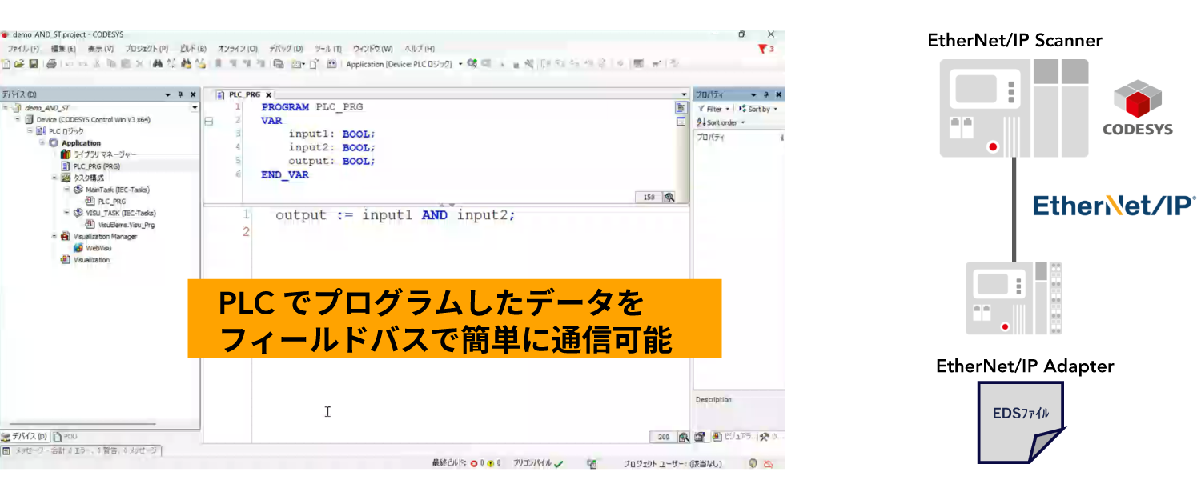1201x480 pixels.
Task: Collapse the VAR block fold marker
Action: pyautogui.click(x=210, y=121)
